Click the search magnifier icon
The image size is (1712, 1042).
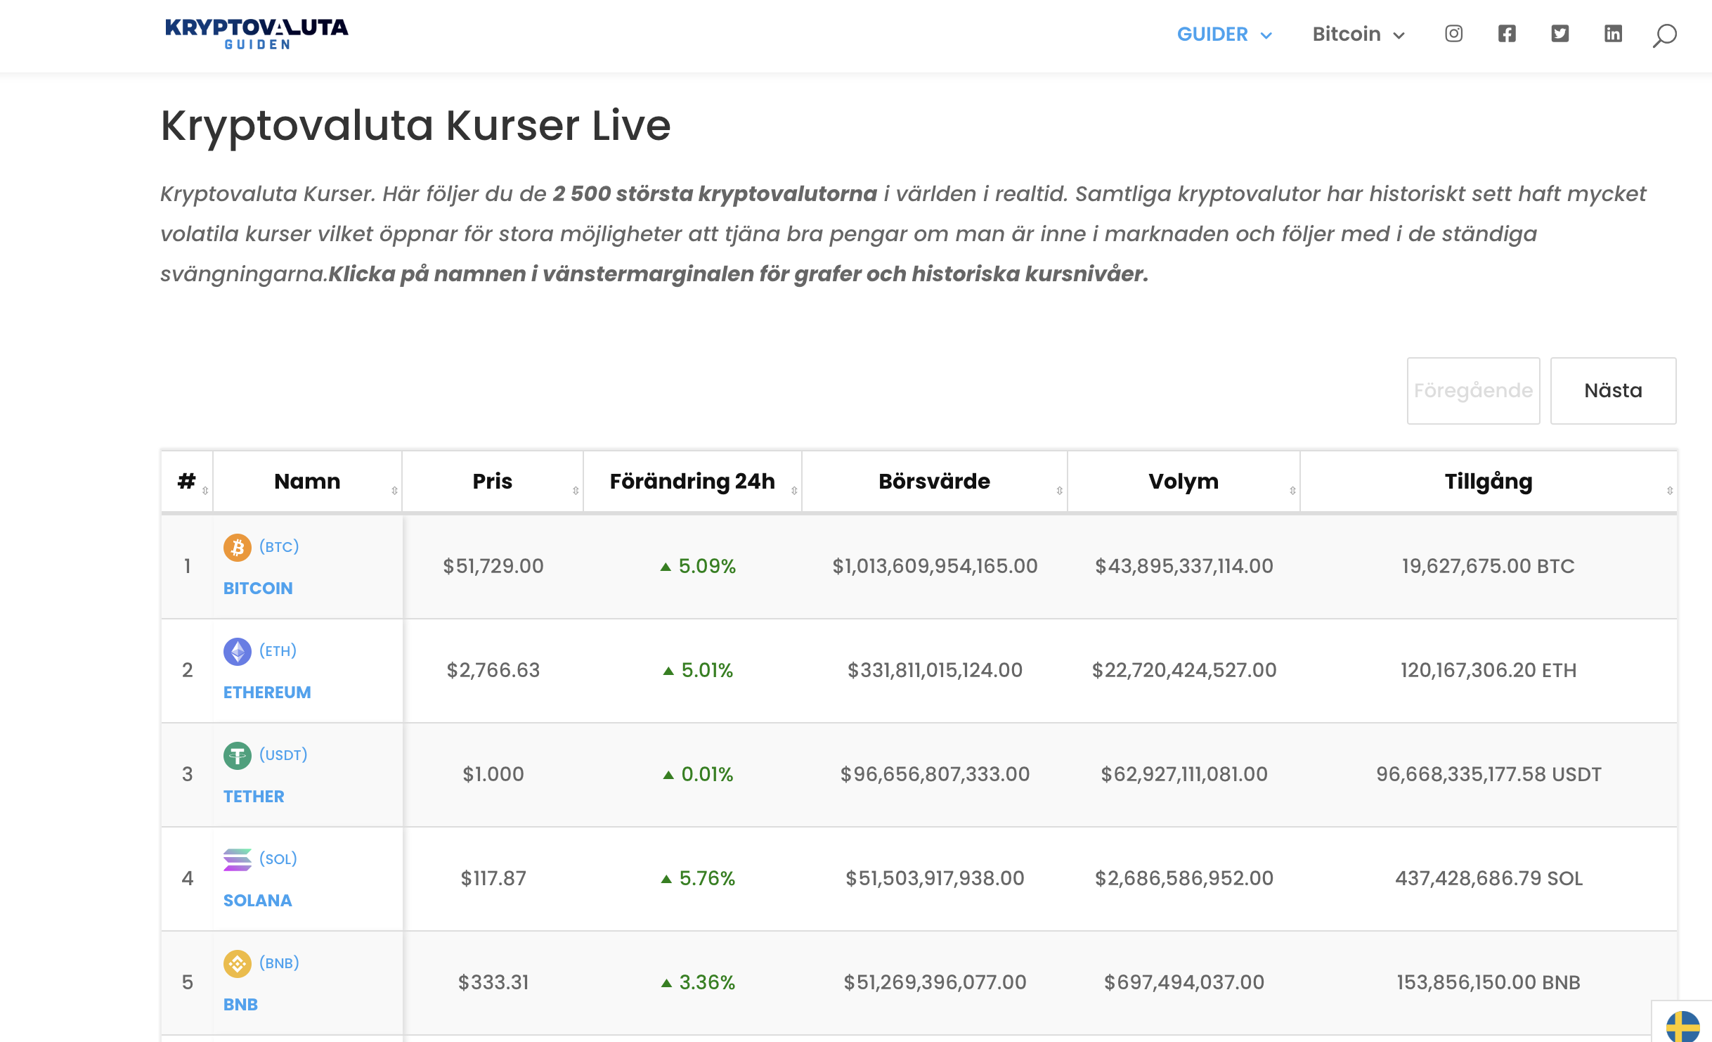pos(1664,35)
